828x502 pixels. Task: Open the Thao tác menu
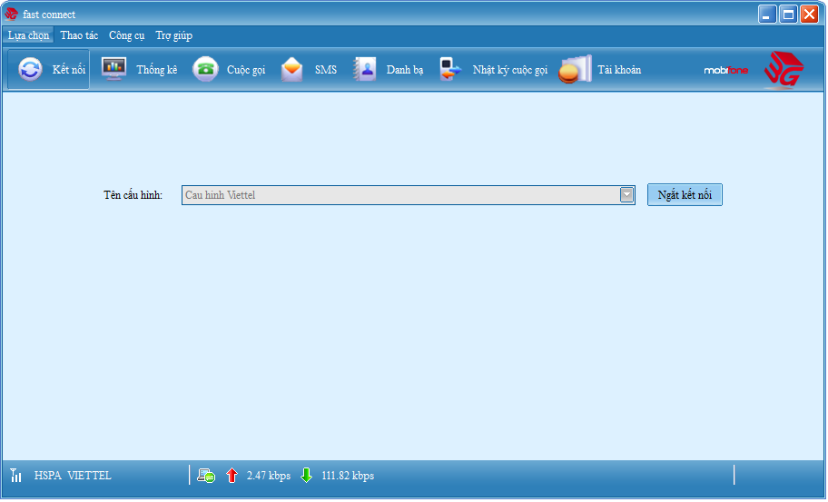pyautogui.click(x=79, y=35)
